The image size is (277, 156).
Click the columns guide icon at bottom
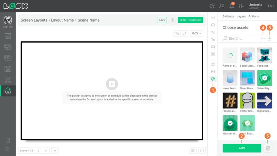(202, 151)
